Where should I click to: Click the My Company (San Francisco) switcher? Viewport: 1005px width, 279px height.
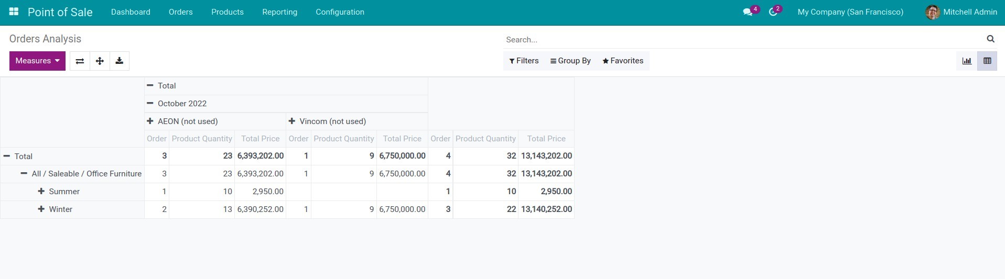tap(850, 12)
